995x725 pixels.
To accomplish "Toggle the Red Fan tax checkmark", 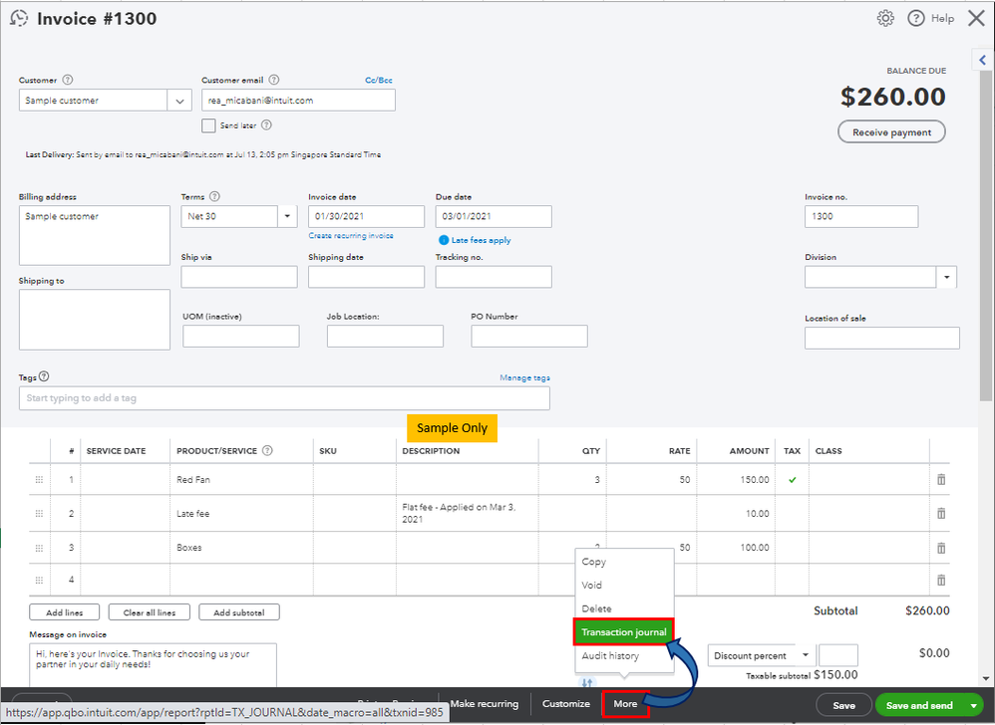I will (792, 480).
